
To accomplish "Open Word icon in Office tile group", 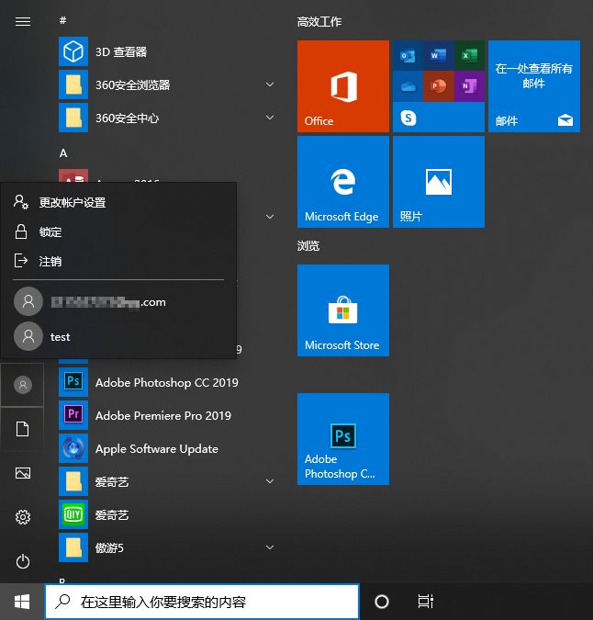I will [x=439, y=55].
